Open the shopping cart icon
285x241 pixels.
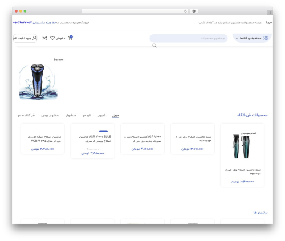coord(70,38)
